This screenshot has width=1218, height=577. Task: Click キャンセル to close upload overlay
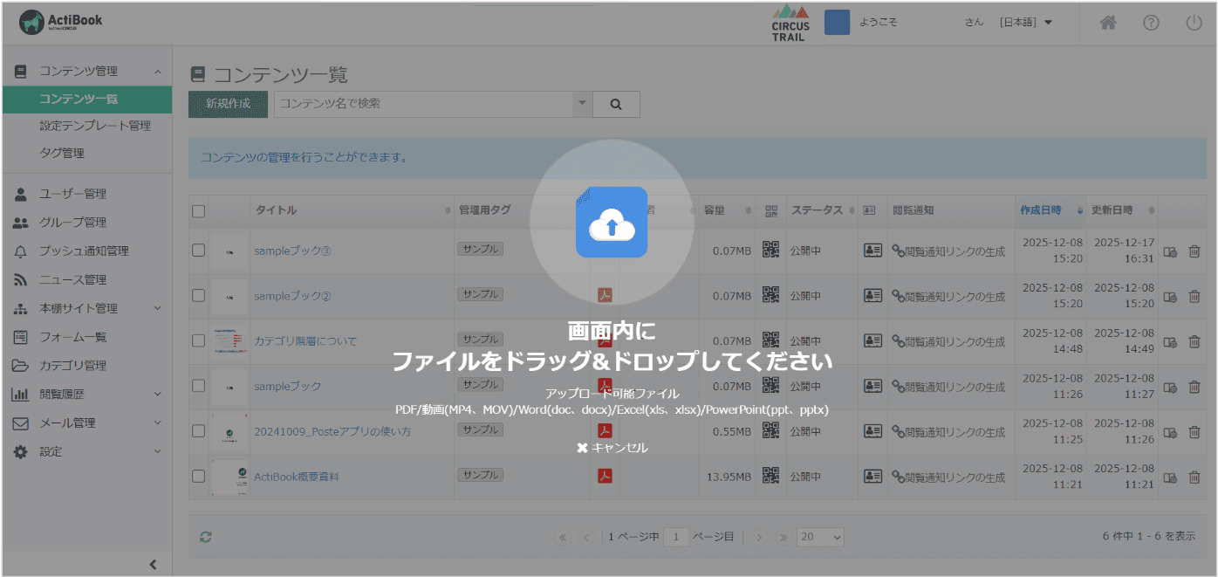coord(612,448)
